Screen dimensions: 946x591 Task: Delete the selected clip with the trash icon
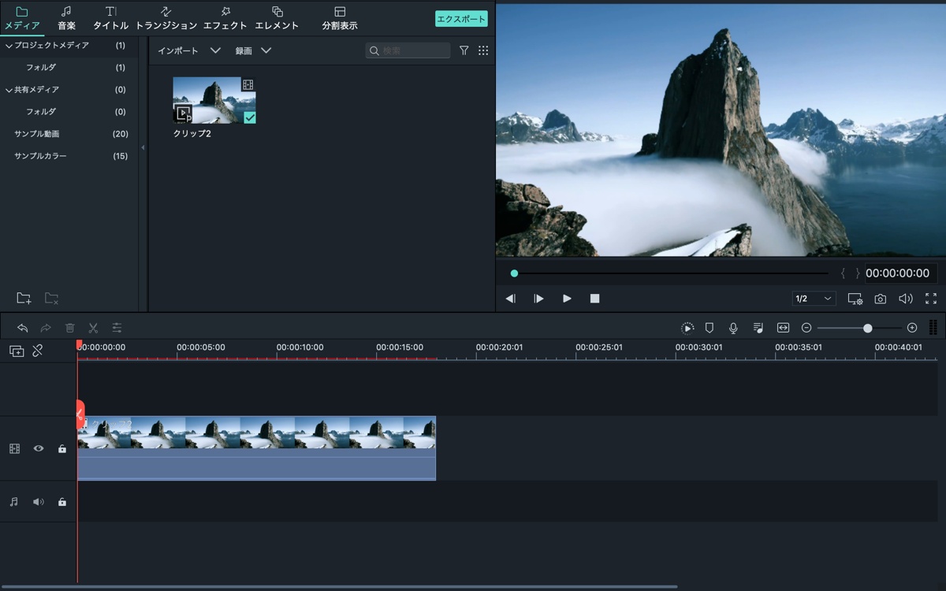(x=69, y=328)
